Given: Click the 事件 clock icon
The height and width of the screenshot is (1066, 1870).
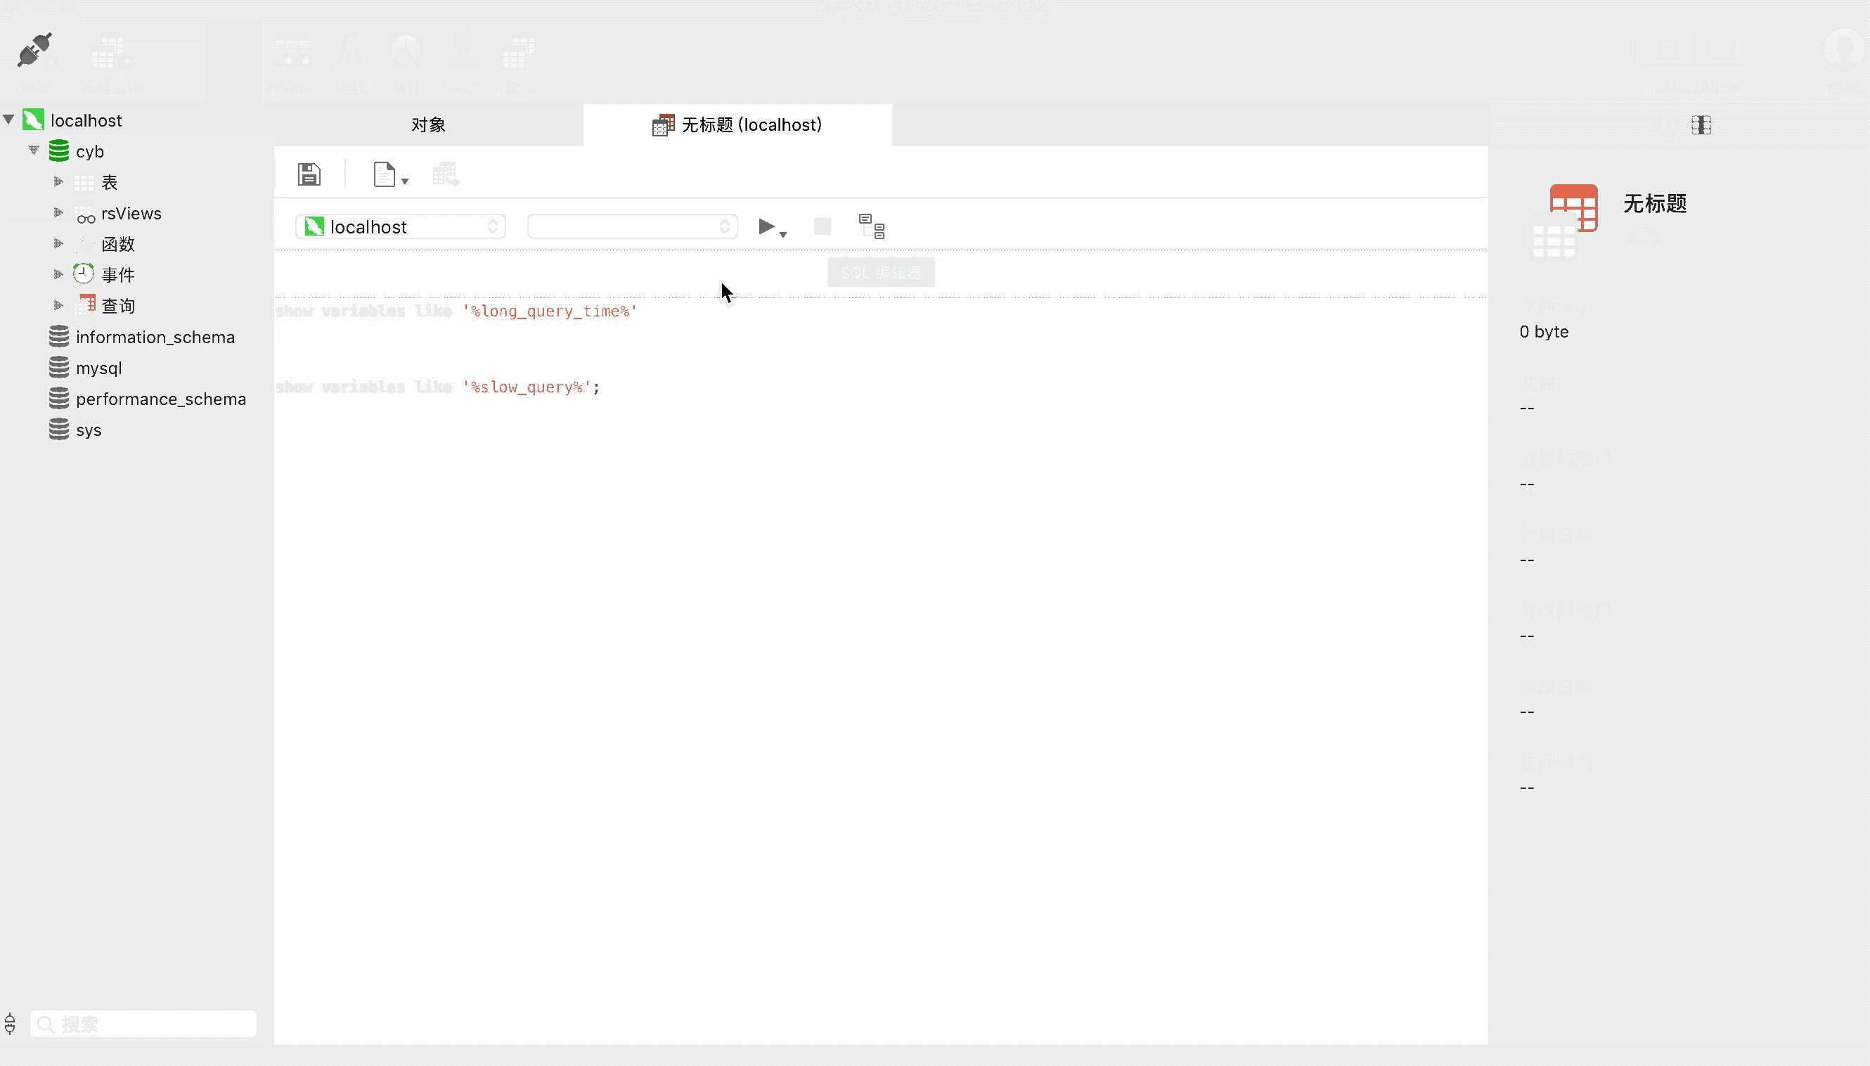Looking at the screenshot, I should (x=84, y=273).
